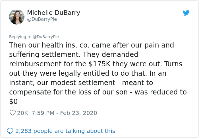Click the 20K likes count
Screen dimensions: 199x138
coord(22,113)
